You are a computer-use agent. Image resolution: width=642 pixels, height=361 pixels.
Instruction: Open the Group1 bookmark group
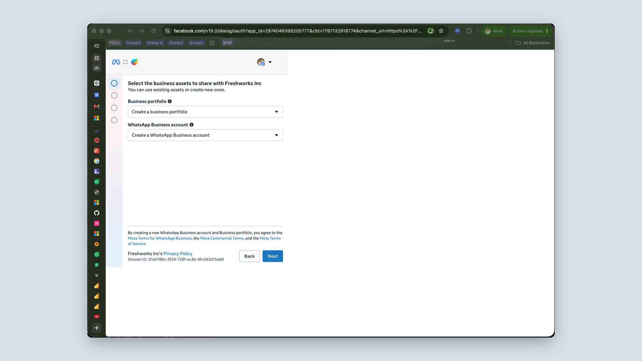(x=196, y=43)
